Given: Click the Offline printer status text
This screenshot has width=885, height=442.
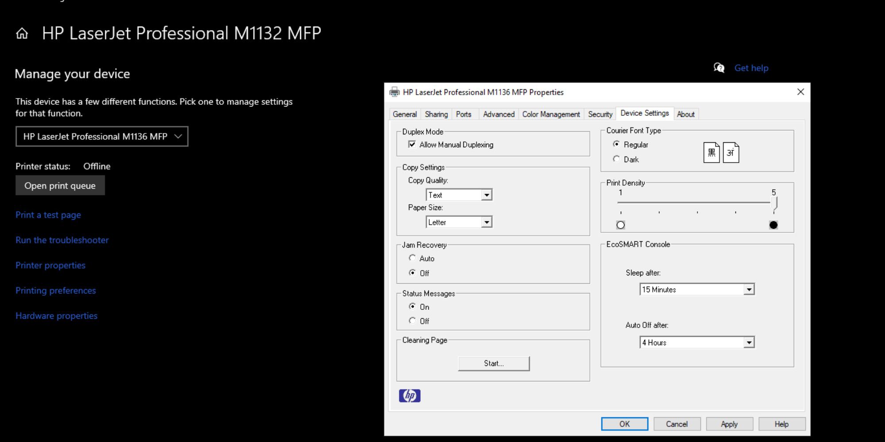Looking at the screenshot, I should 97,166.
